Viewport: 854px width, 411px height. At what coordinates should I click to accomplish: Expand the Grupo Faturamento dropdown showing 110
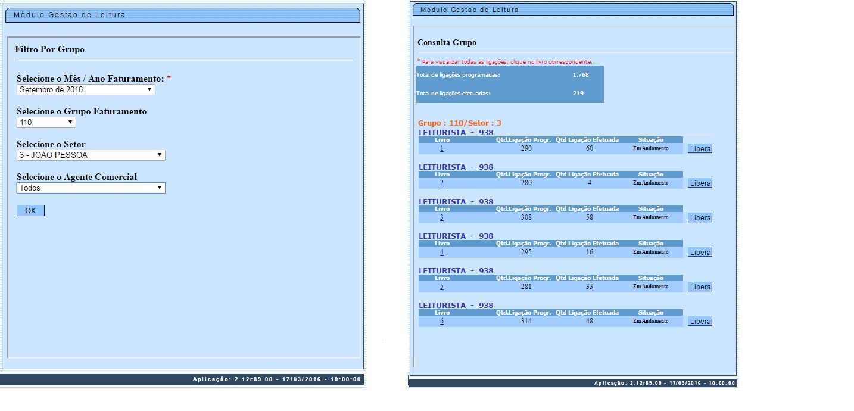[x=46, y=123]
